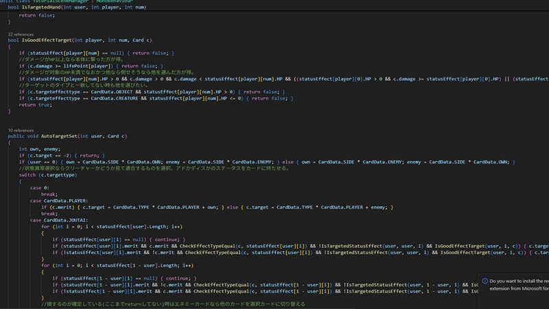Click line "if (c.target == -2) { return; }"
The width and height of the screenshot is (549, 309).
point(62,156)
